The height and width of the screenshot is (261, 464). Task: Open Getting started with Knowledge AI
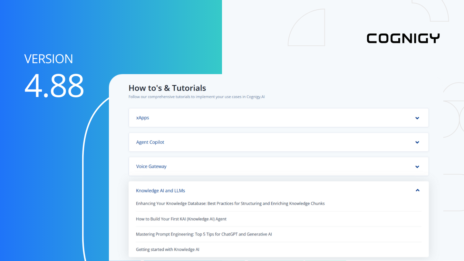[168, 249]
